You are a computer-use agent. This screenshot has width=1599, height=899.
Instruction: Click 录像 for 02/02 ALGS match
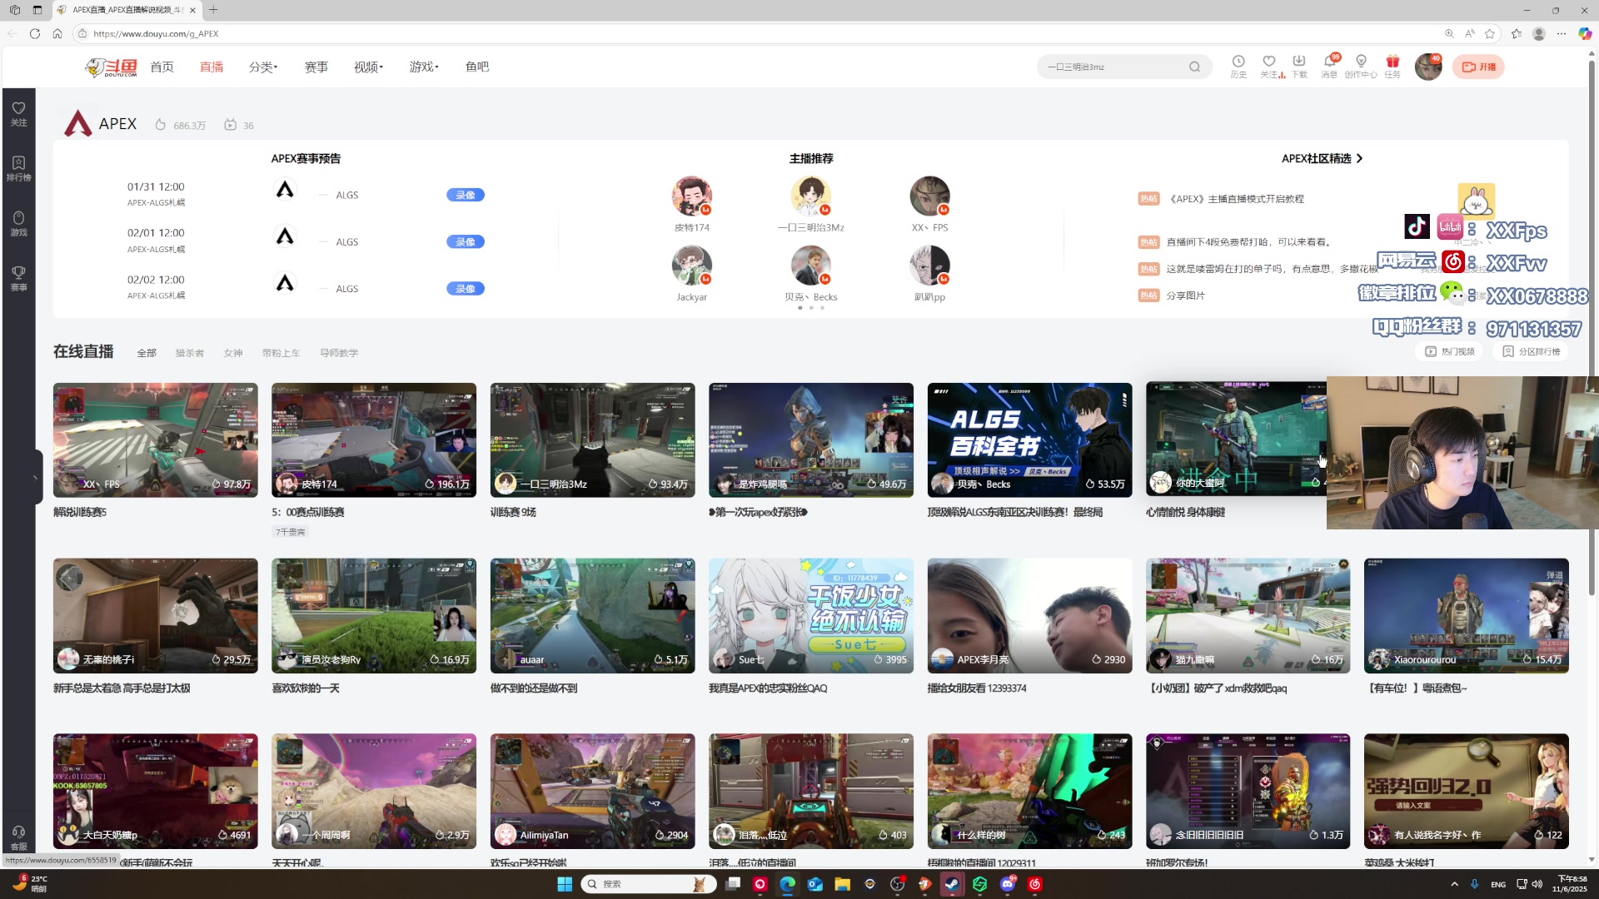[466, 288]
